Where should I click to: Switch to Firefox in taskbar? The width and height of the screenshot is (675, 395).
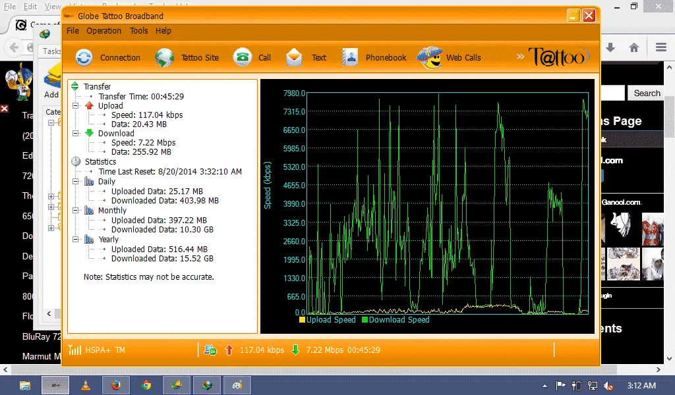click(x=116, y=385)
